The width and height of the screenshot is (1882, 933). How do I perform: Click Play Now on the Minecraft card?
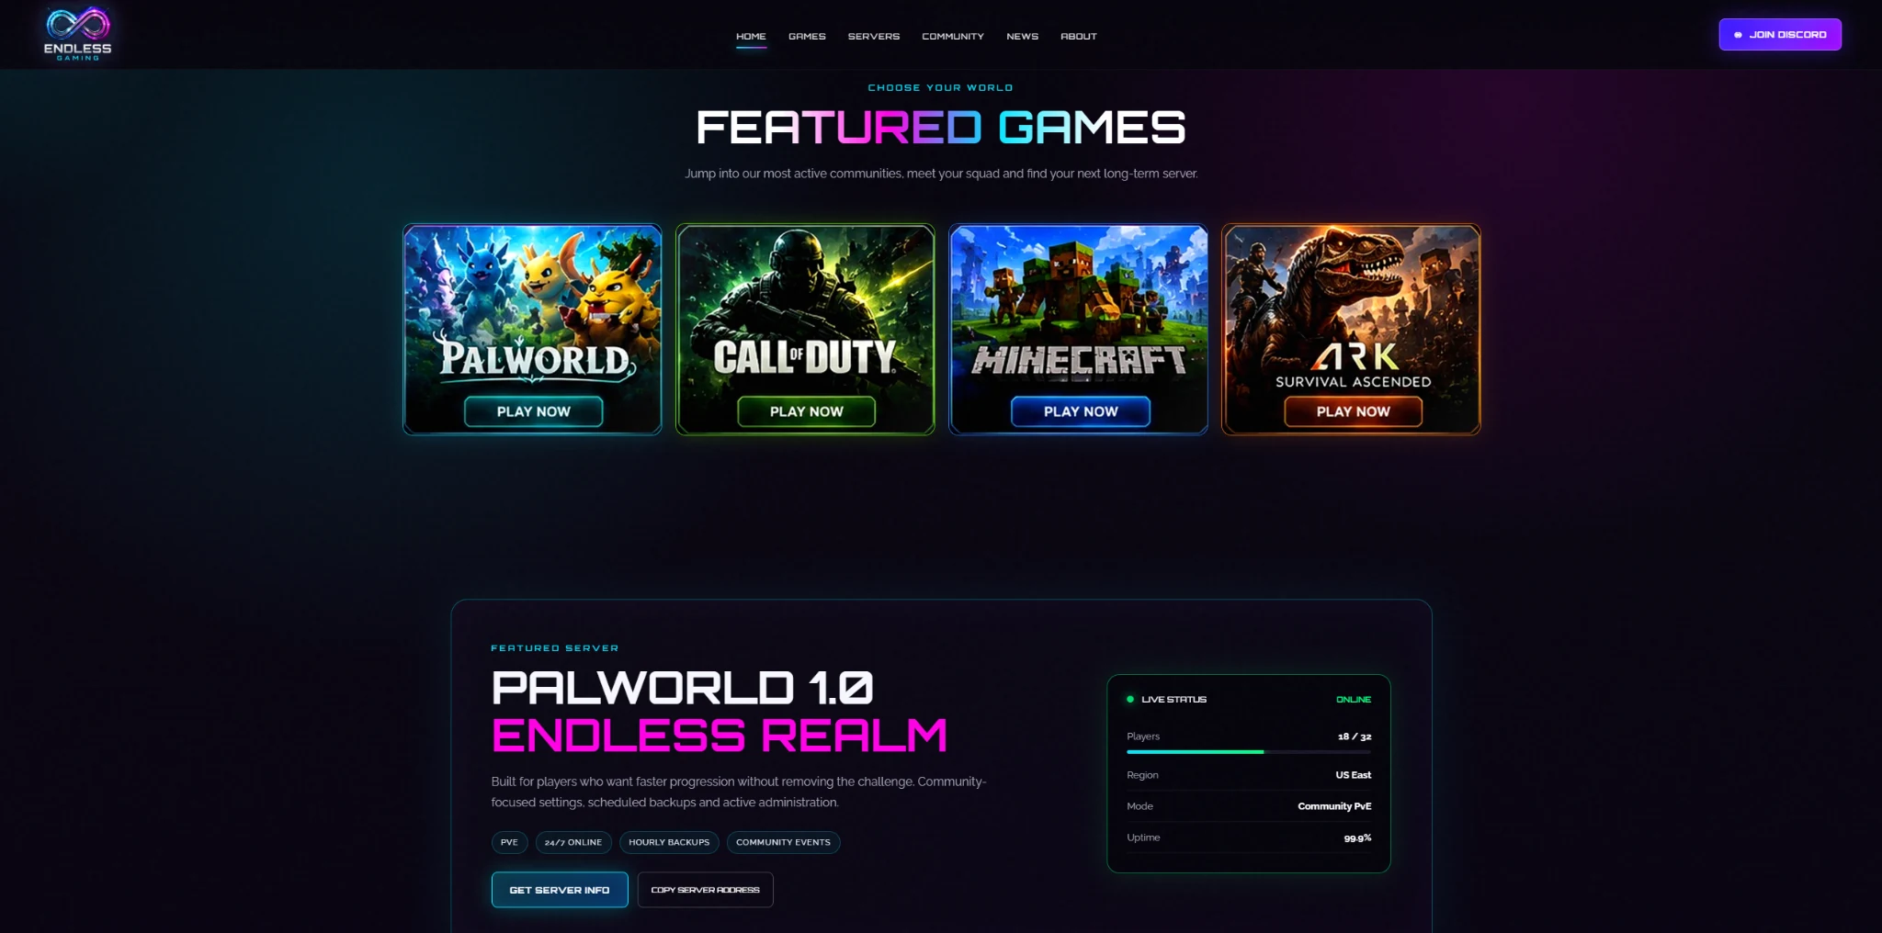tap(1081, 411)
